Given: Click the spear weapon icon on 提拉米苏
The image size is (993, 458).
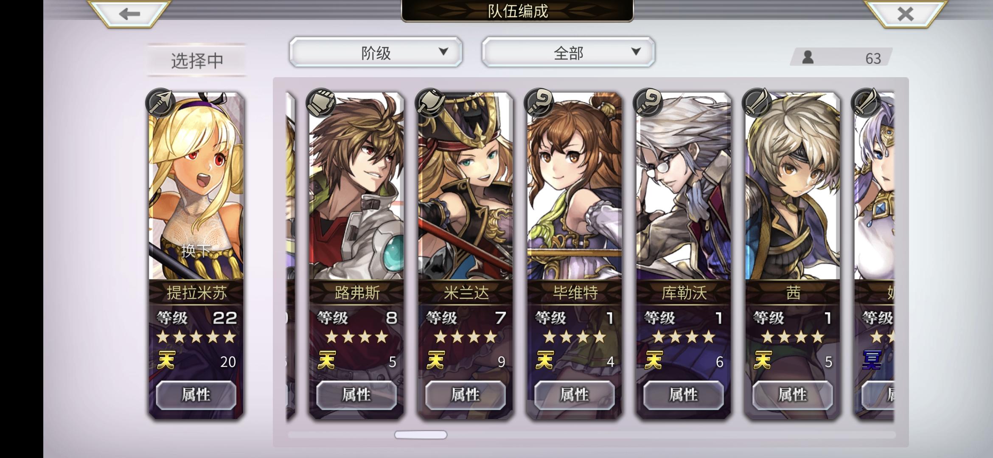Looking at the screenshot, I should (160, 103).
